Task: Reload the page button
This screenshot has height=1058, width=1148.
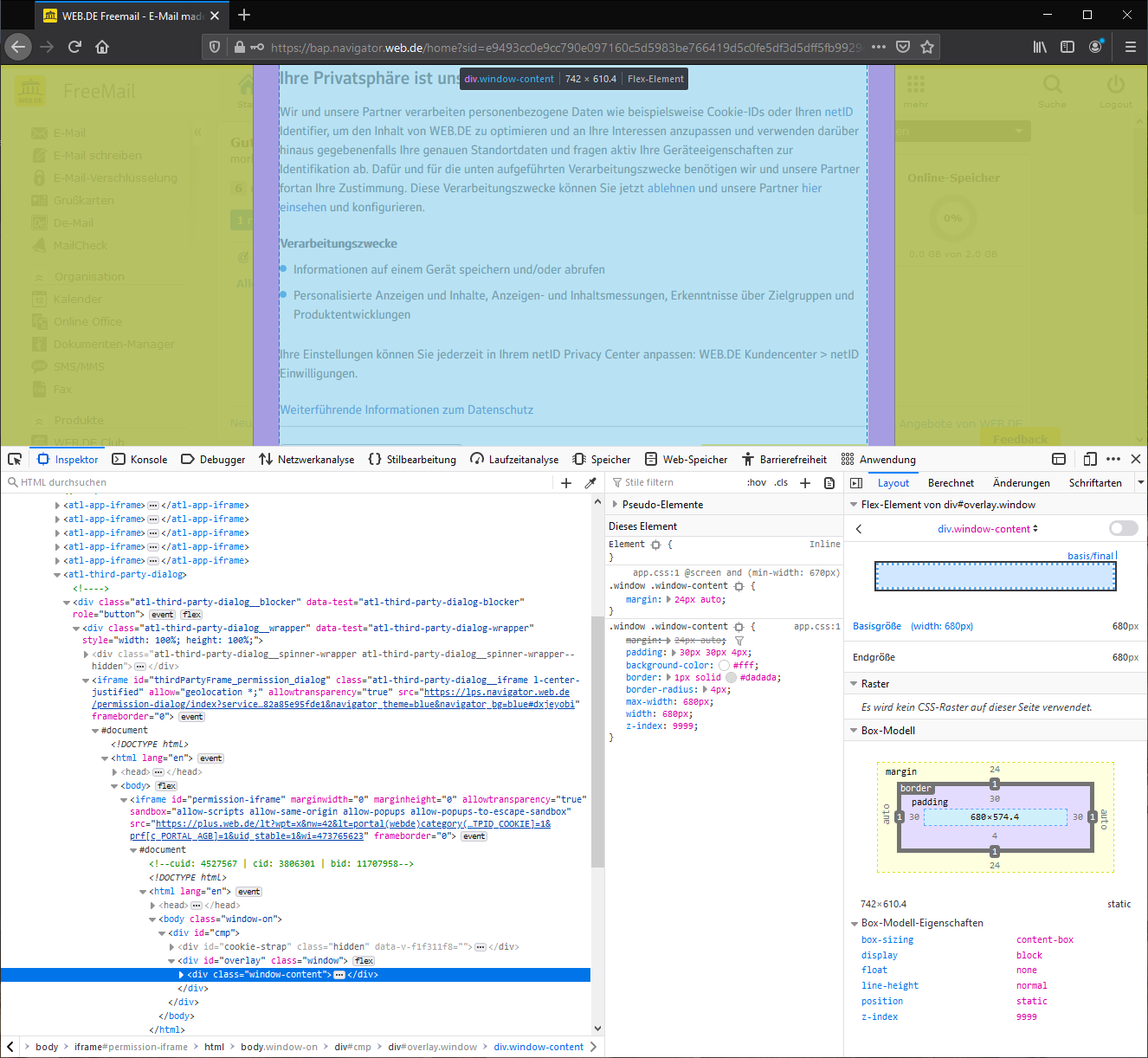Action: point(74,47)
